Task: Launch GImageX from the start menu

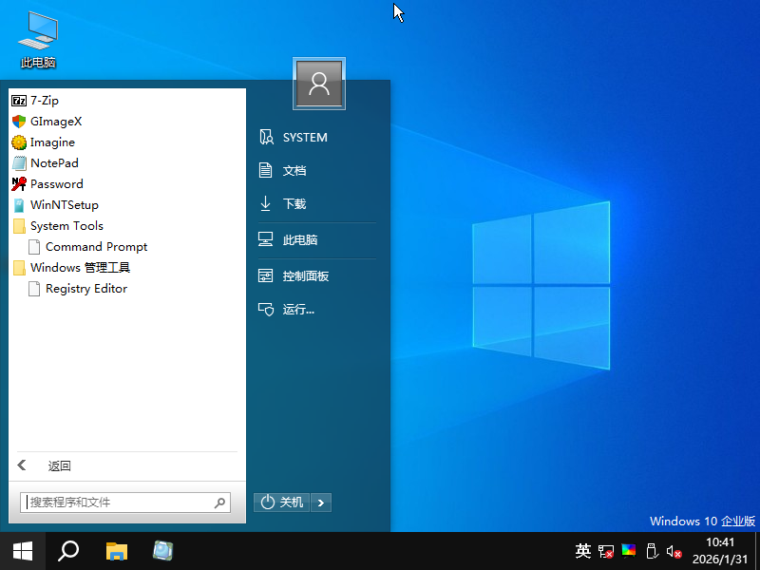Action: tap(56, 122)
